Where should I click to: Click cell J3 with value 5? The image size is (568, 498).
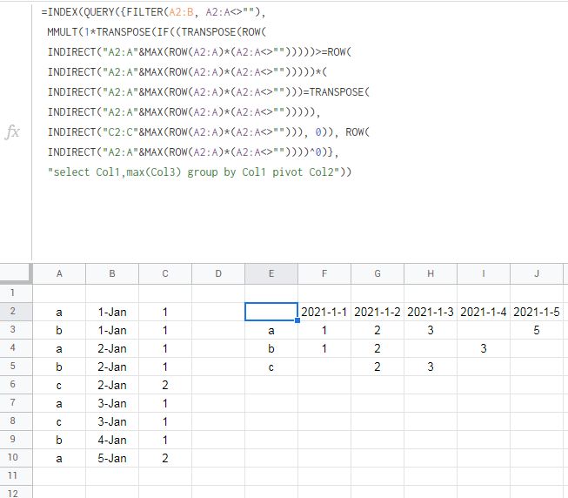pyautogui.click(x=537, y=330)
